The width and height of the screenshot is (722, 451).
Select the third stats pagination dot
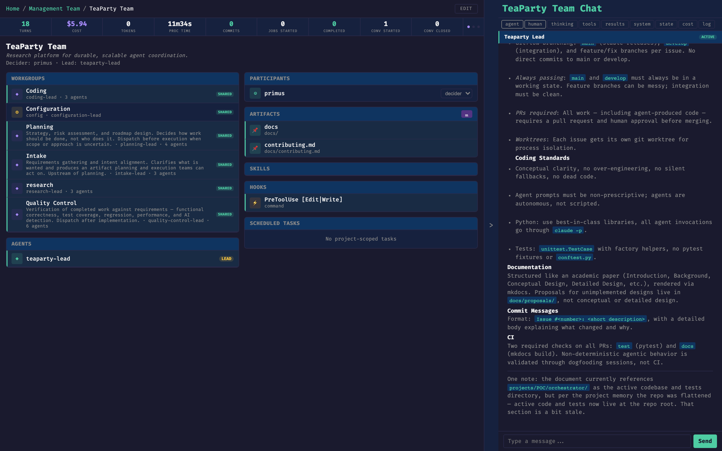[x=479, y=27]
